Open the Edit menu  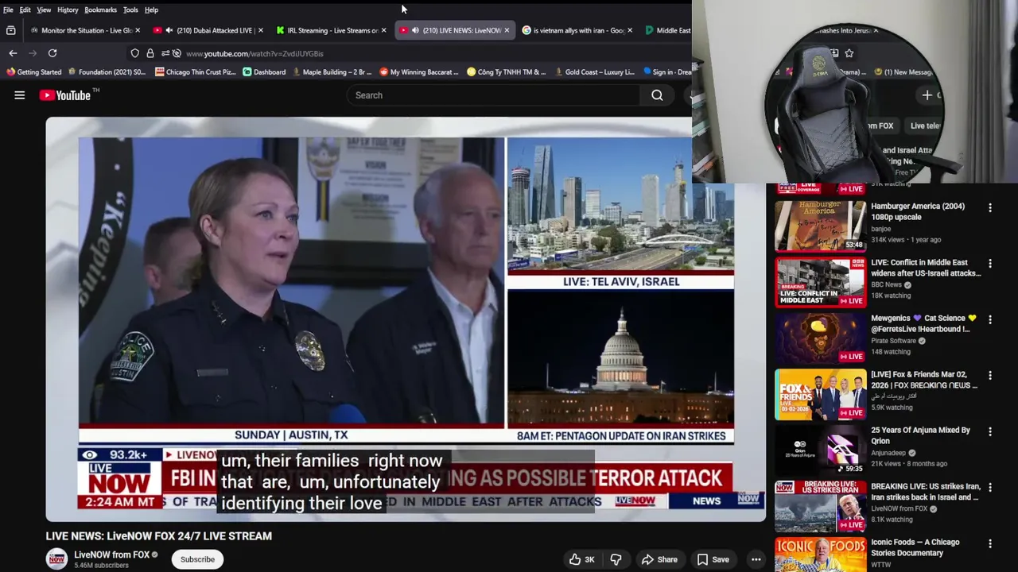(x=25, y=10)
